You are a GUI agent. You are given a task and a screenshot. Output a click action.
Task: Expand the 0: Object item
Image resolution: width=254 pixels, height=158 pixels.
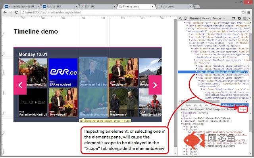[184, 126]
